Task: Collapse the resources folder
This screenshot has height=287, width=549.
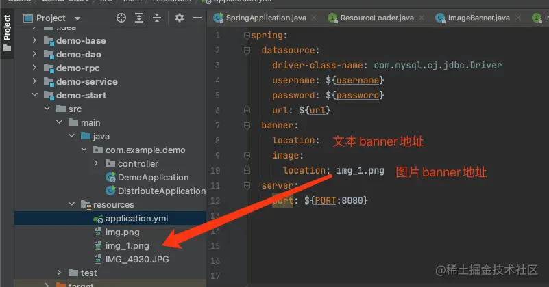Action: pos(71,204)
